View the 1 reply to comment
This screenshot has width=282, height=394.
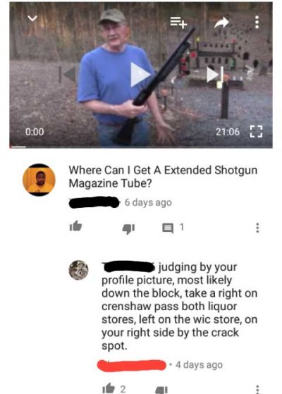173,228
